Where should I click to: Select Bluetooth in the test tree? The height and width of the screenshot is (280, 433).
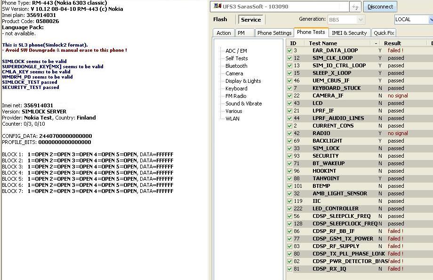pyautogui.click(x=236, y=66)
